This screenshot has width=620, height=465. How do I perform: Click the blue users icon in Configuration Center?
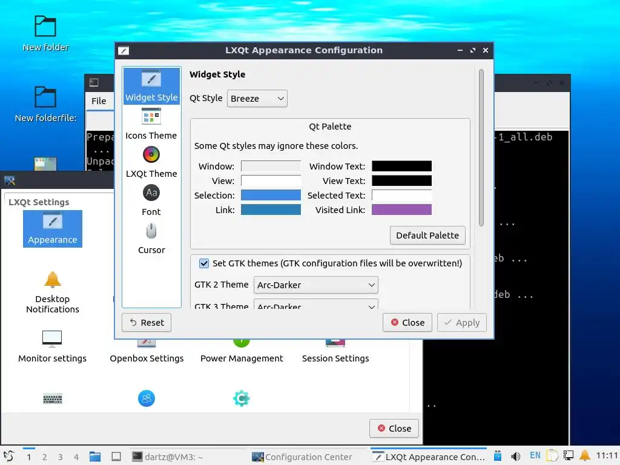click(x=147, y=398)
